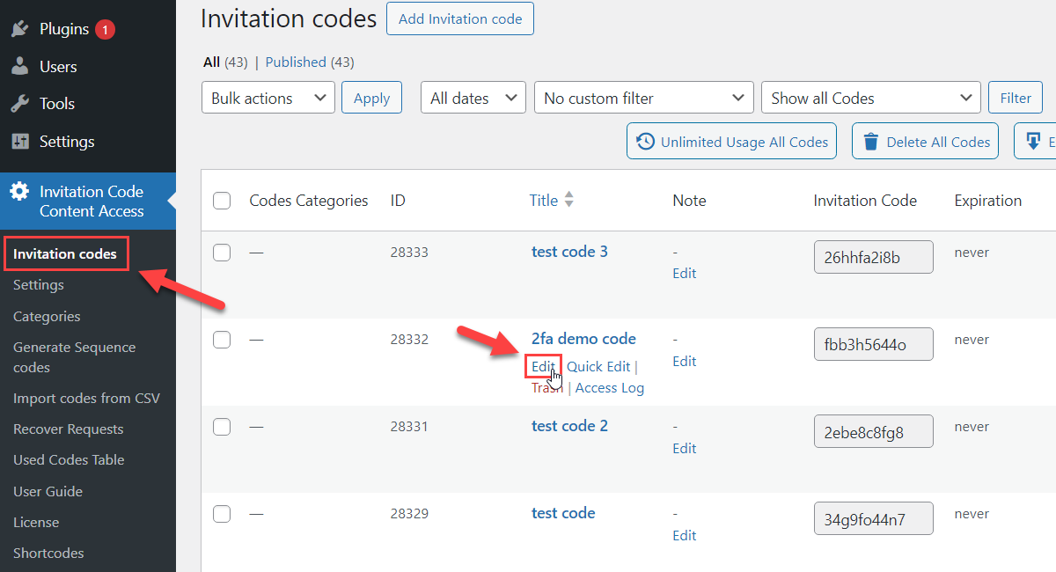Click invitation code field fbb3h5644o
This screenshot has width=1056, height=572.
[873, 344]
